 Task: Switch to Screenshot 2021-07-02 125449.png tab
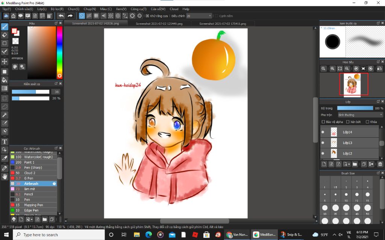click(159, 24)
